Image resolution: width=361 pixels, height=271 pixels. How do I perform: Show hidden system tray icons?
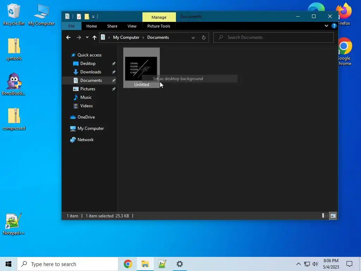click(298, 264)
